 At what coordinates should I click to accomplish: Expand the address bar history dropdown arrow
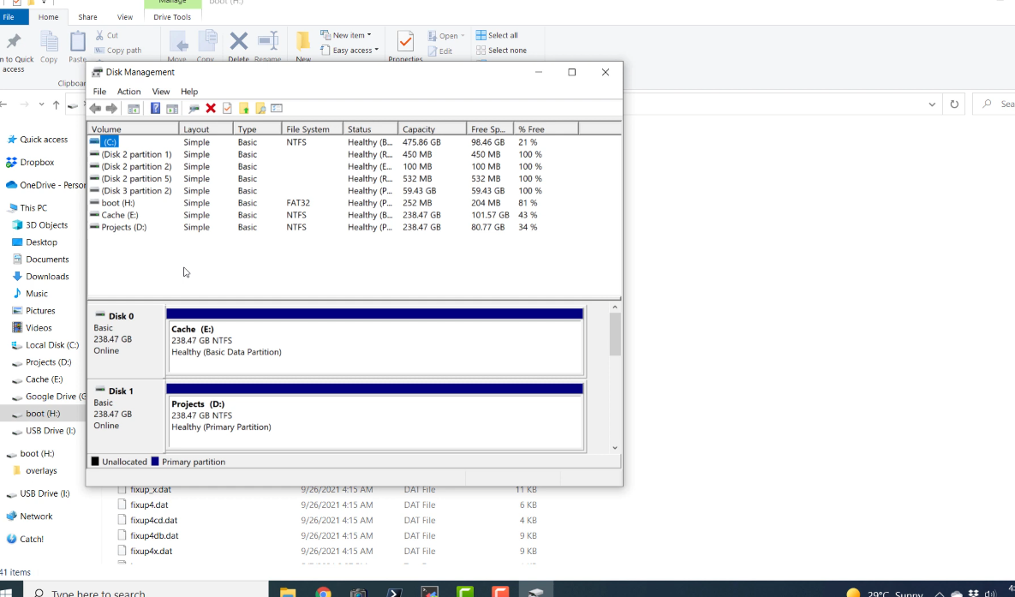932,104
